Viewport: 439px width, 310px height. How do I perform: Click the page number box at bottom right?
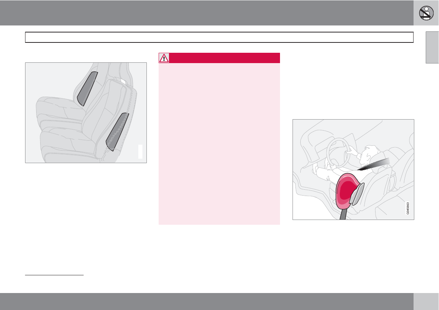point(426,302)
